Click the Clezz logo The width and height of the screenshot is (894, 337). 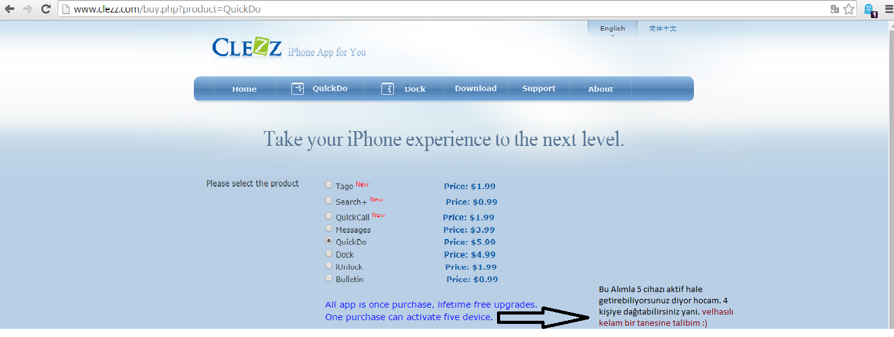point(247,47)
